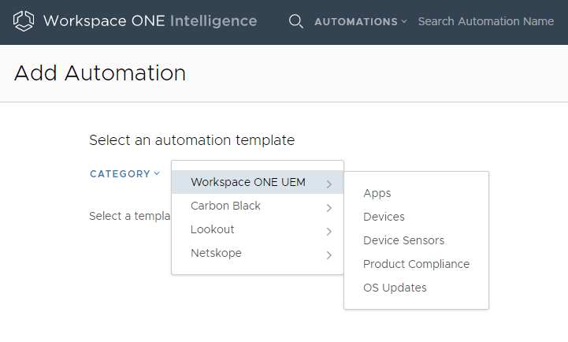Expand the Workspace ONE UEM chevron arrow

pos(329,184)
